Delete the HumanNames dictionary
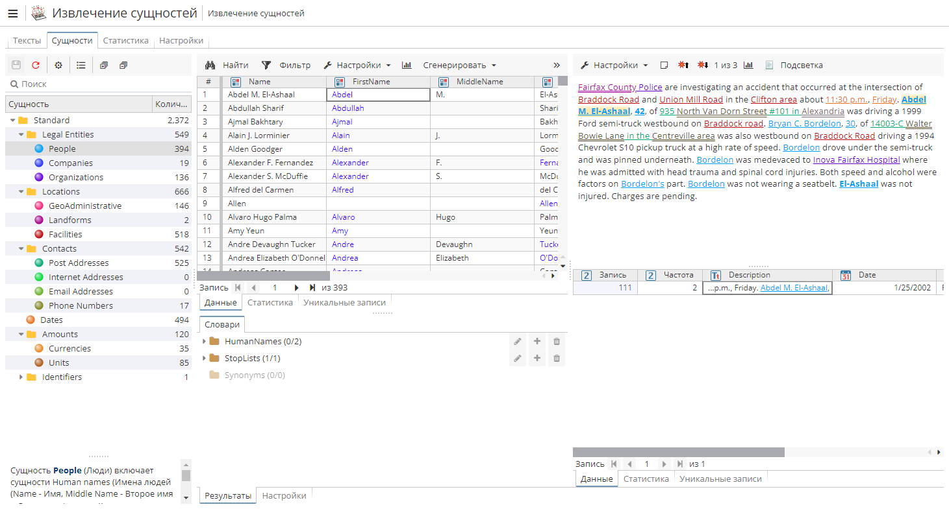 click(x=557, y=342)
